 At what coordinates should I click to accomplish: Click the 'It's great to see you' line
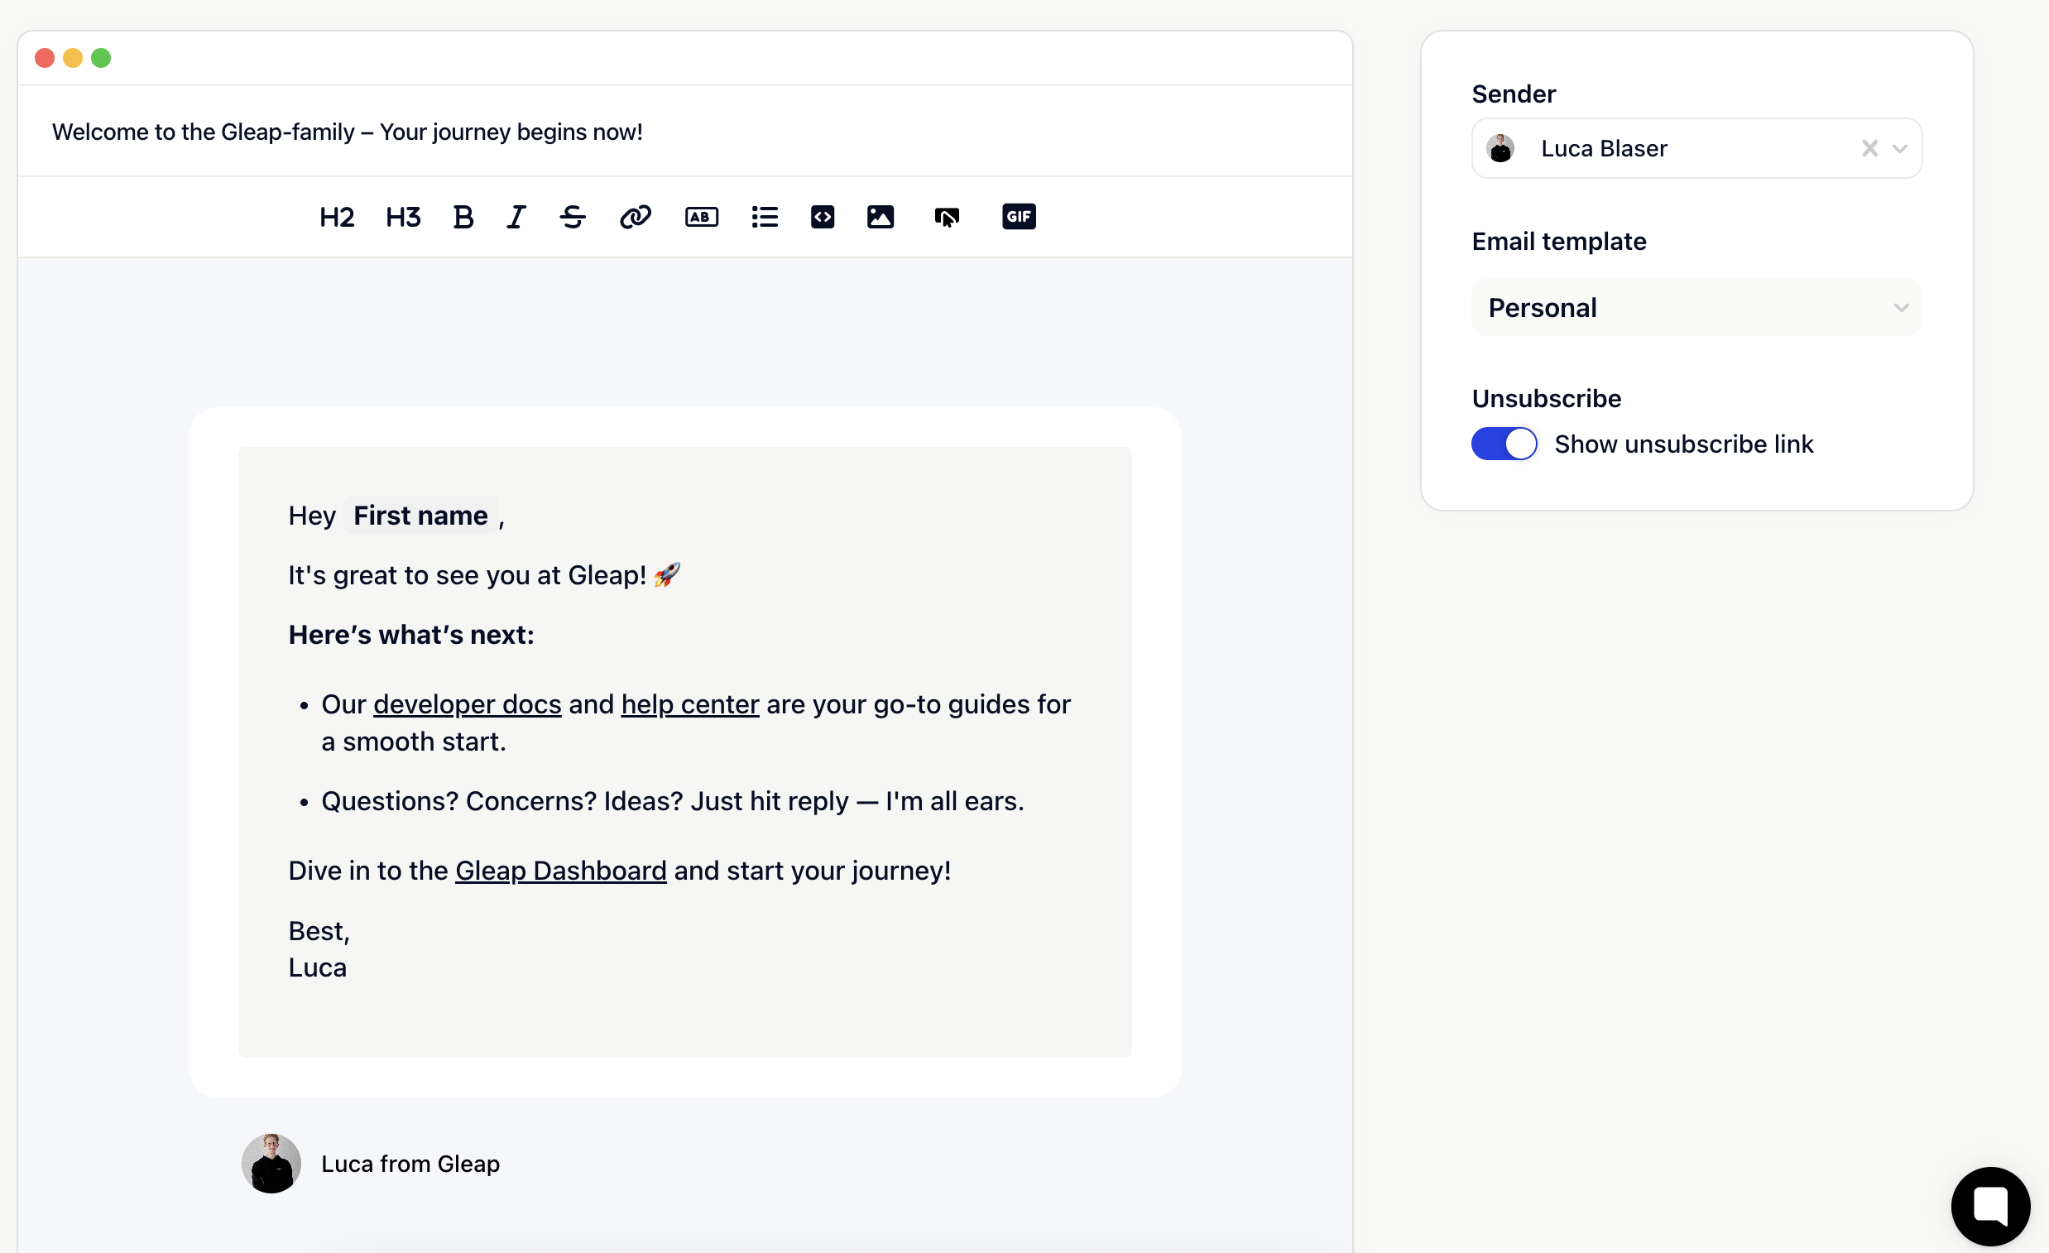[484, 575]
